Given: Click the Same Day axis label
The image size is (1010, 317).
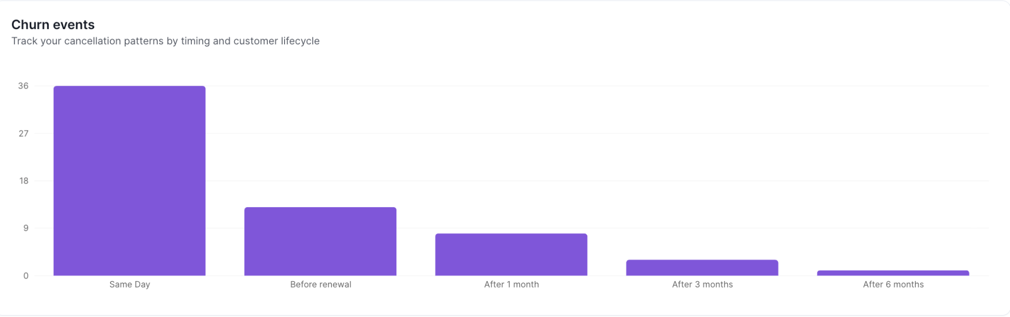Looking at the screenshot, I should click(x=130, y=285).
